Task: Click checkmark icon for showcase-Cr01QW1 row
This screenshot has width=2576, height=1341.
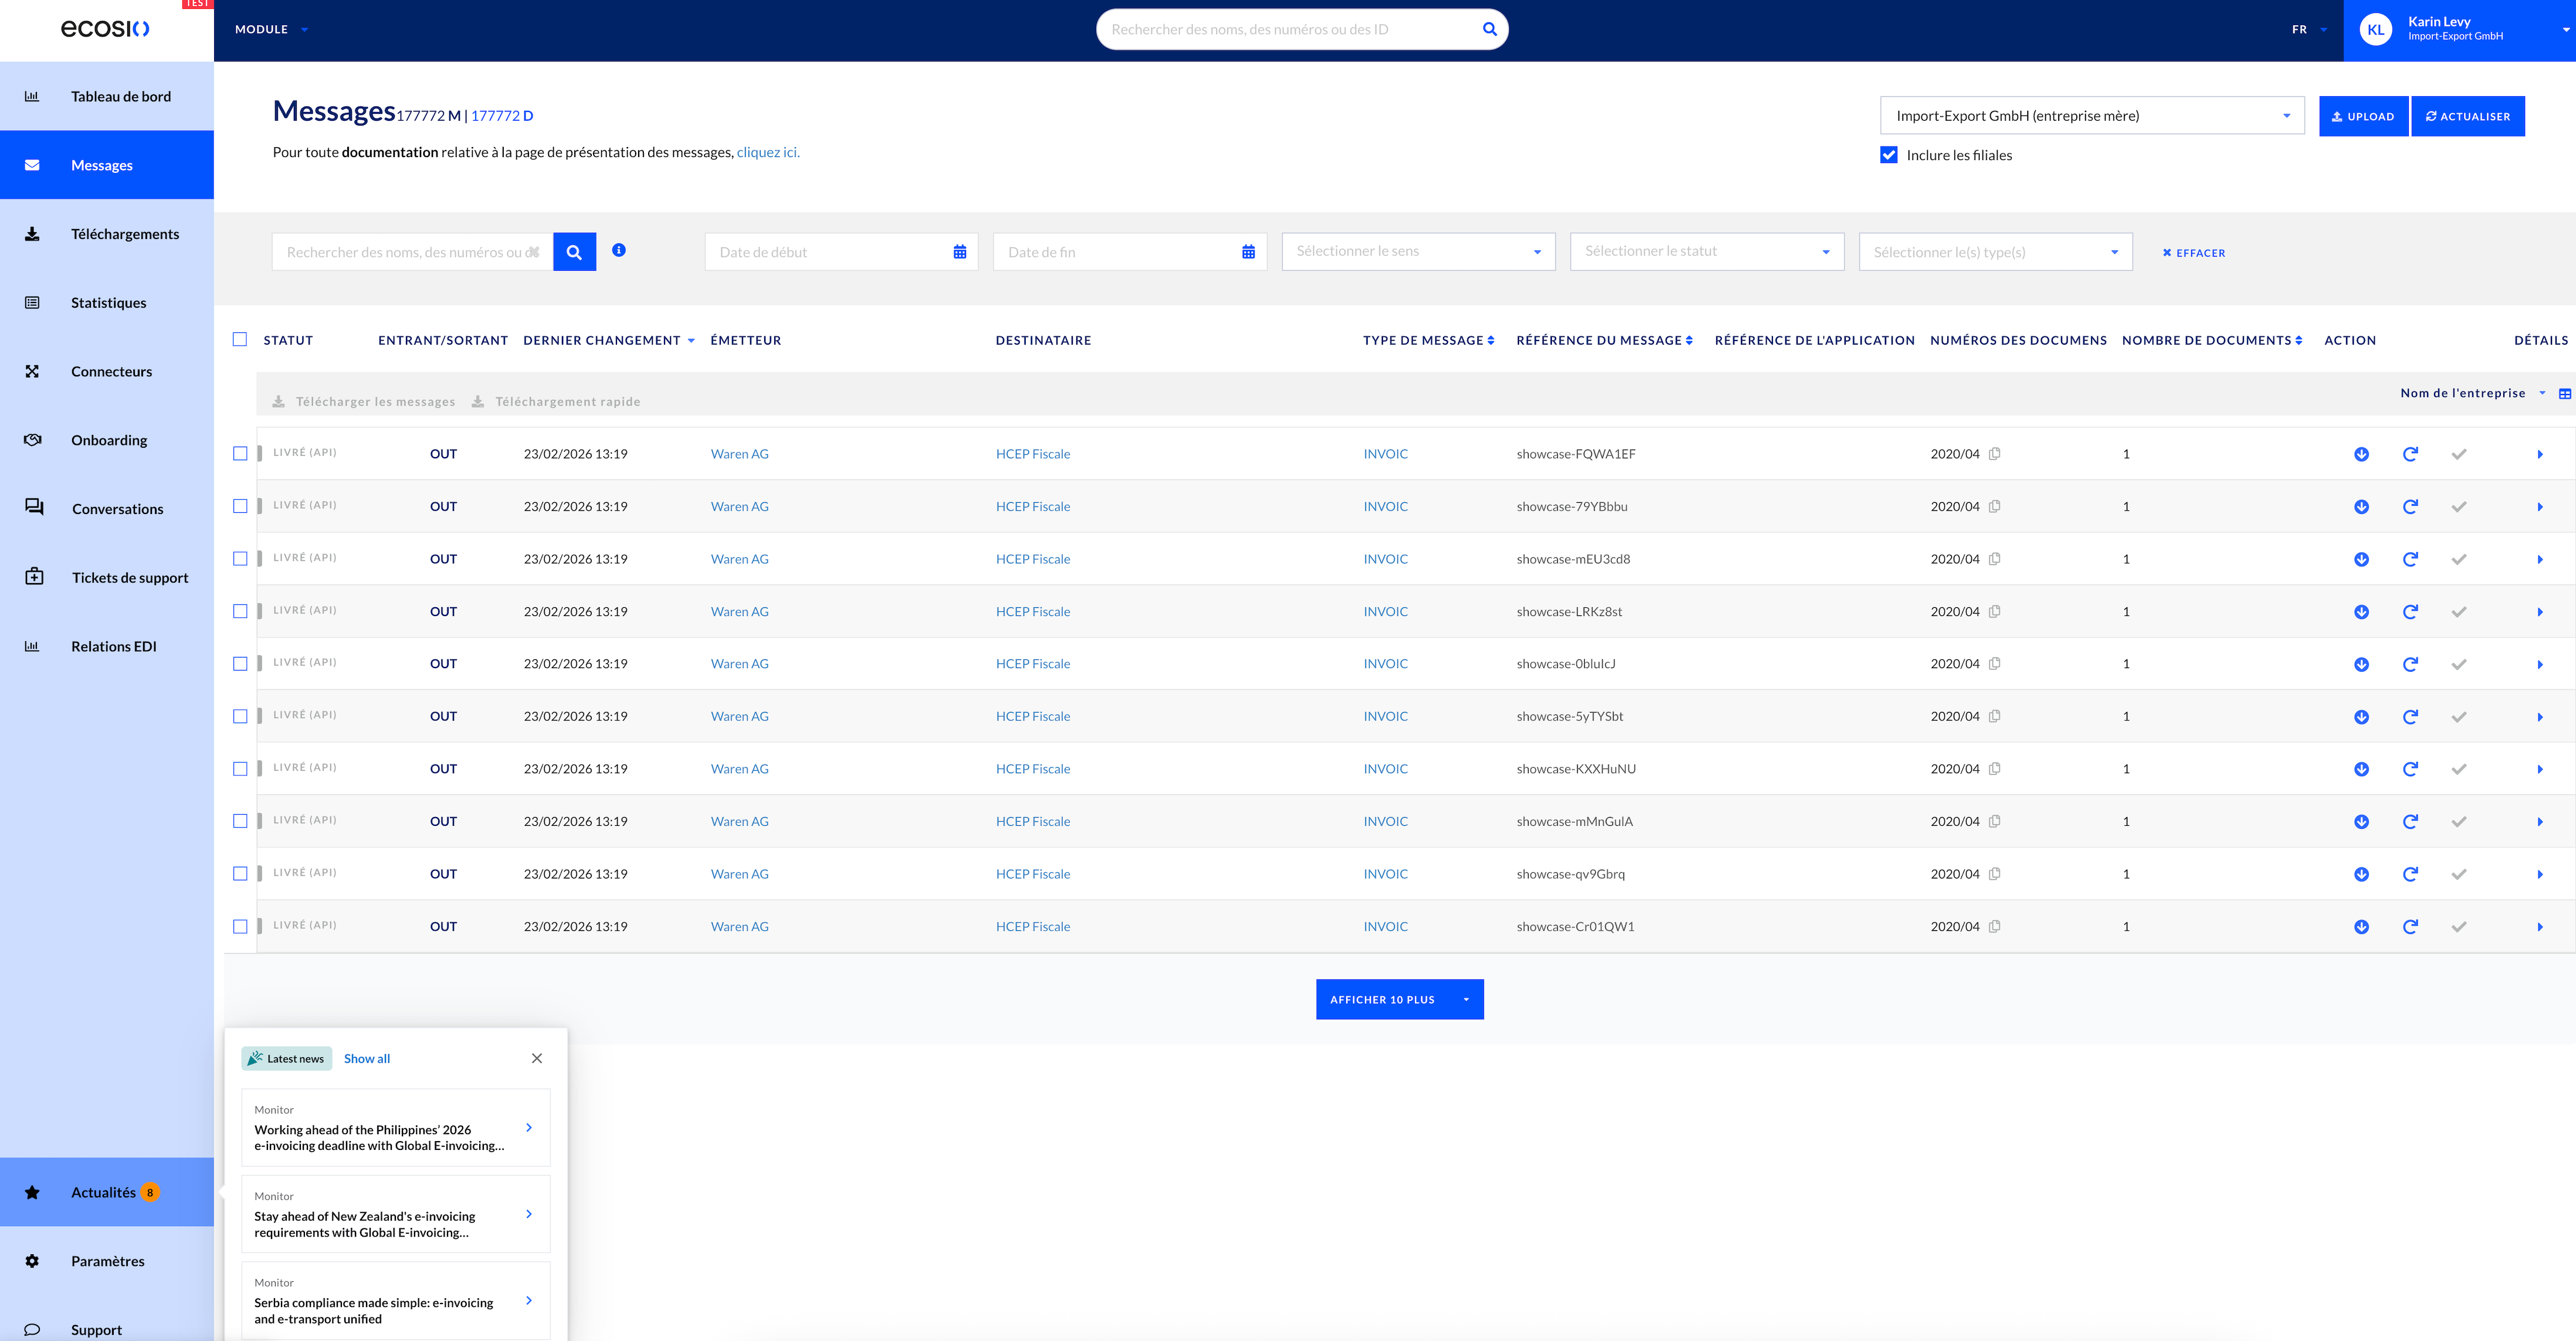Action: (2459, 927)
